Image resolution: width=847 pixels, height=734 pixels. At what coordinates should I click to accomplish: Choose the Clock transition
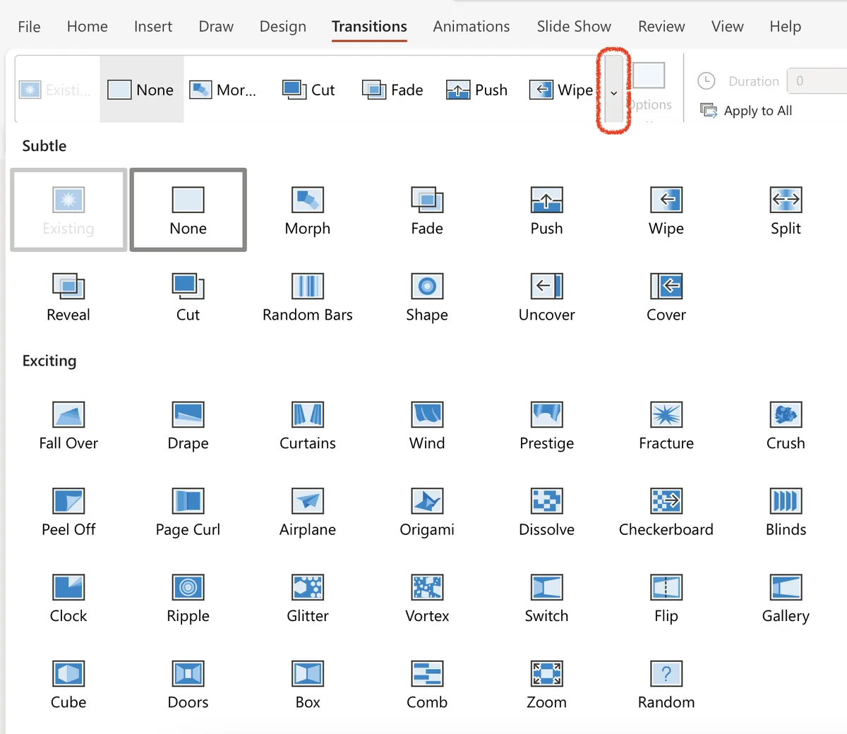click(68, 598)
